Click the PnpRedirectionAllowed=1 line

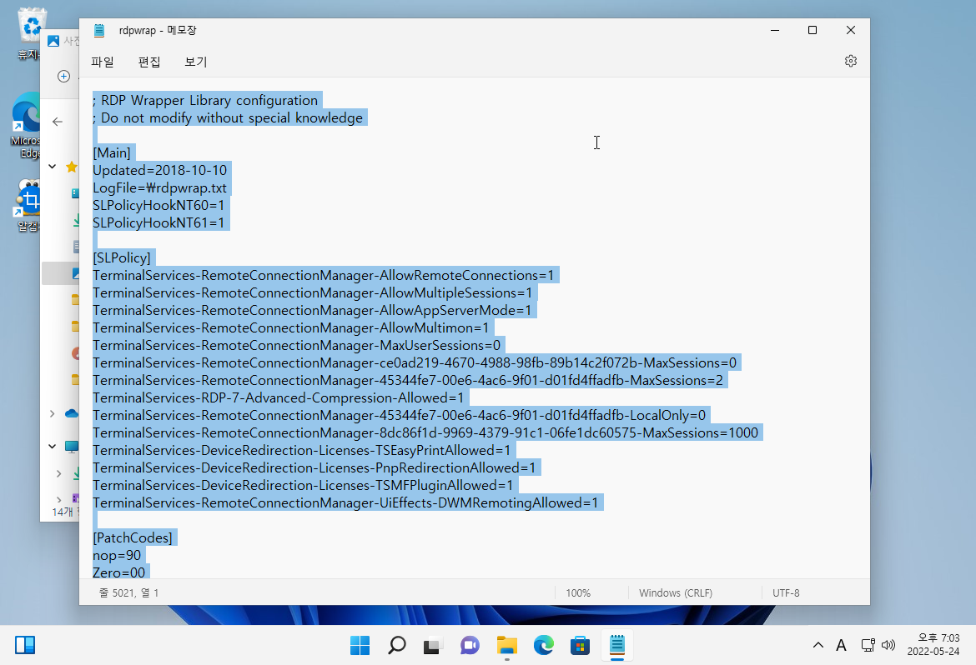tap(314, 467)
